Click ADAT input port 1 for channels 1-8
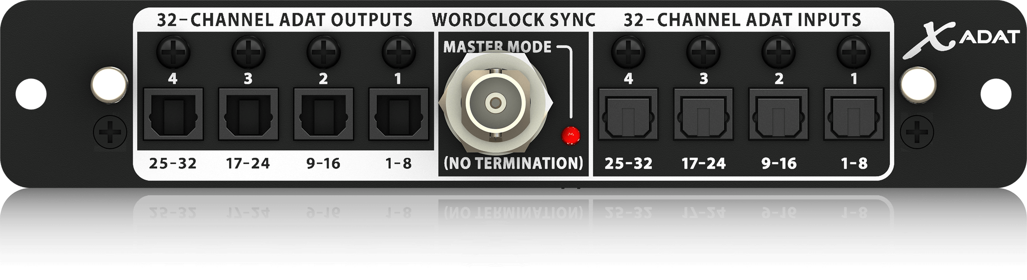Viewport: 1027px width, 280px height. click(854, 114)
